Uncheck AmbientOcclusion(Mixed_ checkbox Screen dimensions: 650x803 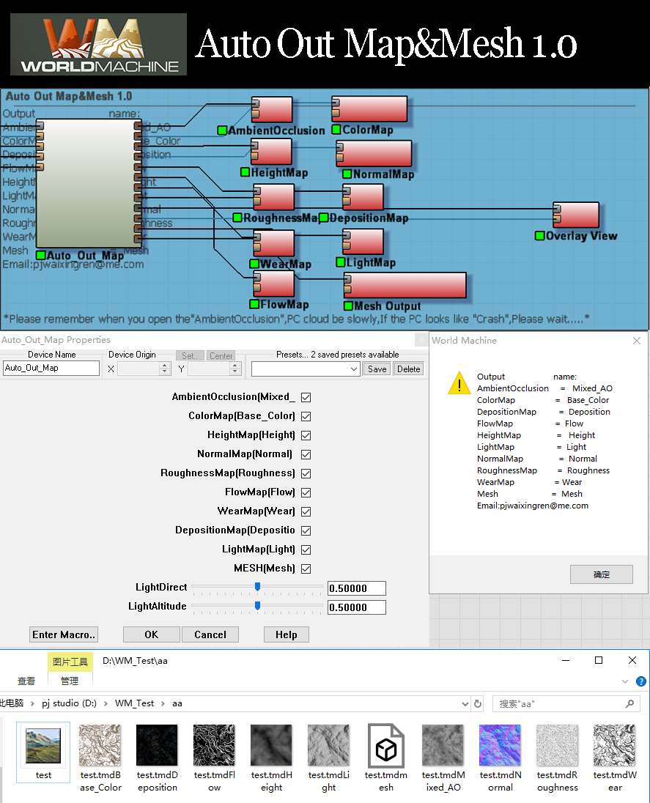(x=306, y=397)
